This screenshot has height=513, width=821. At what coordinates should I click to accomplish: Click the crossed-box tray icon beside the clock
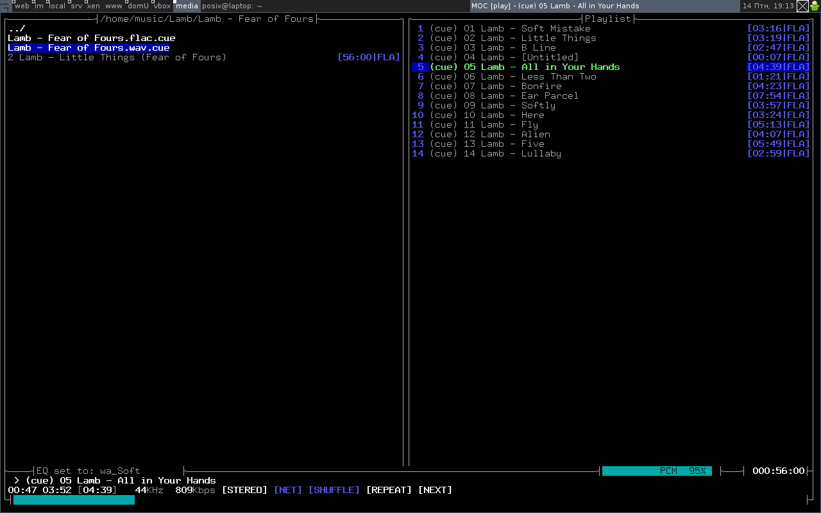click(x=802, y=6)
